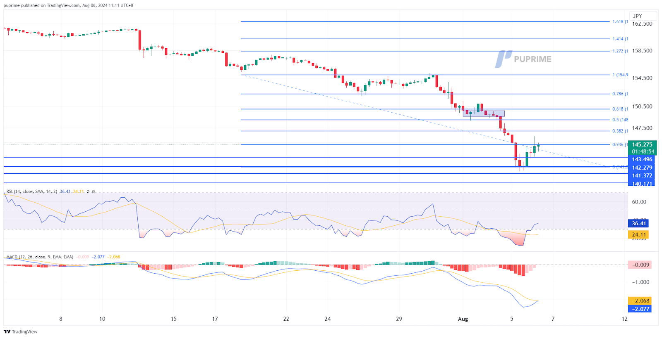Click the blue RSI value label 36.41 on axis
The image size is (662, 338).
[x=638, y=223]
